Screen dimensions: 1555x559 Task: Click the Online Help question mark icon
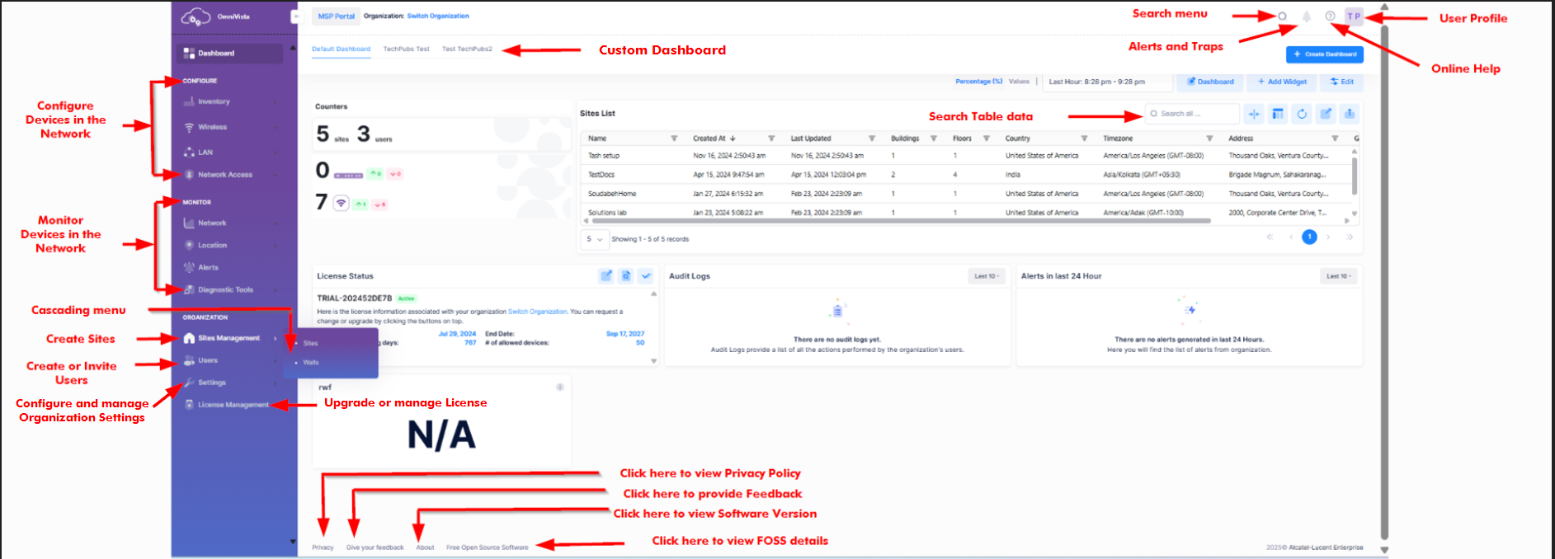pyautogui.click(x=1330, y=16)
